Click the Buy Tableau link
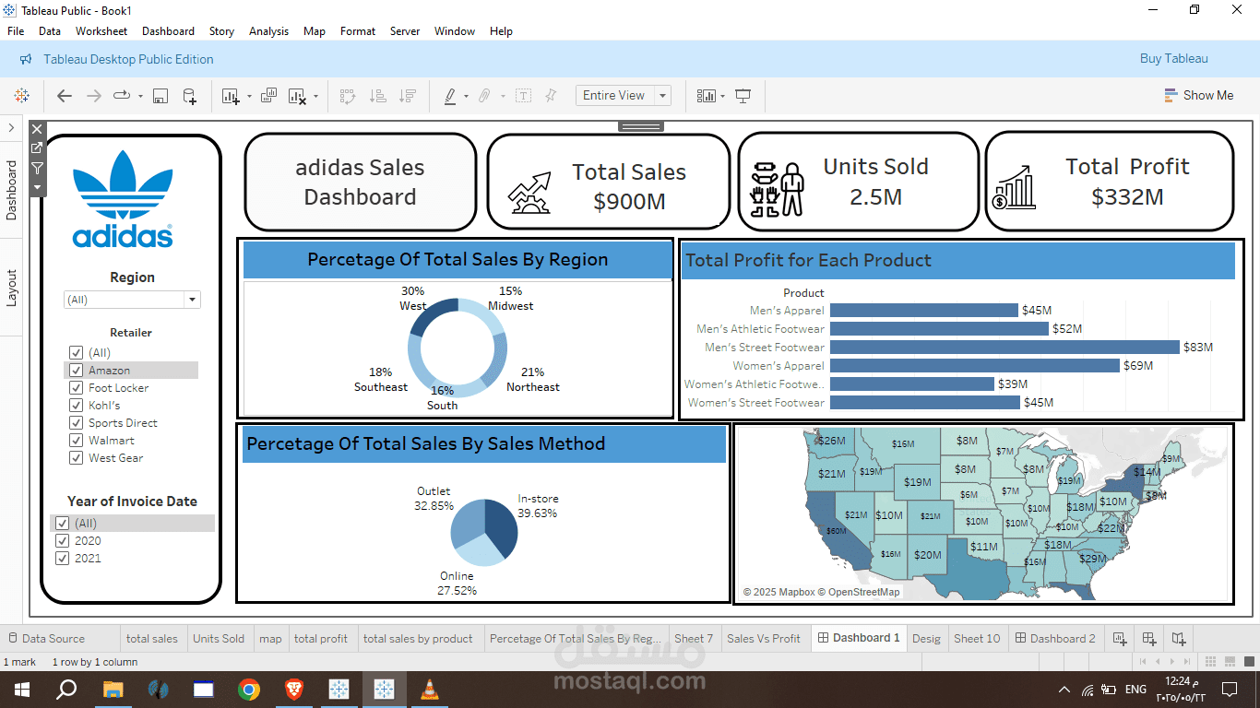Screen dimensions: 1260x708 1173,59
